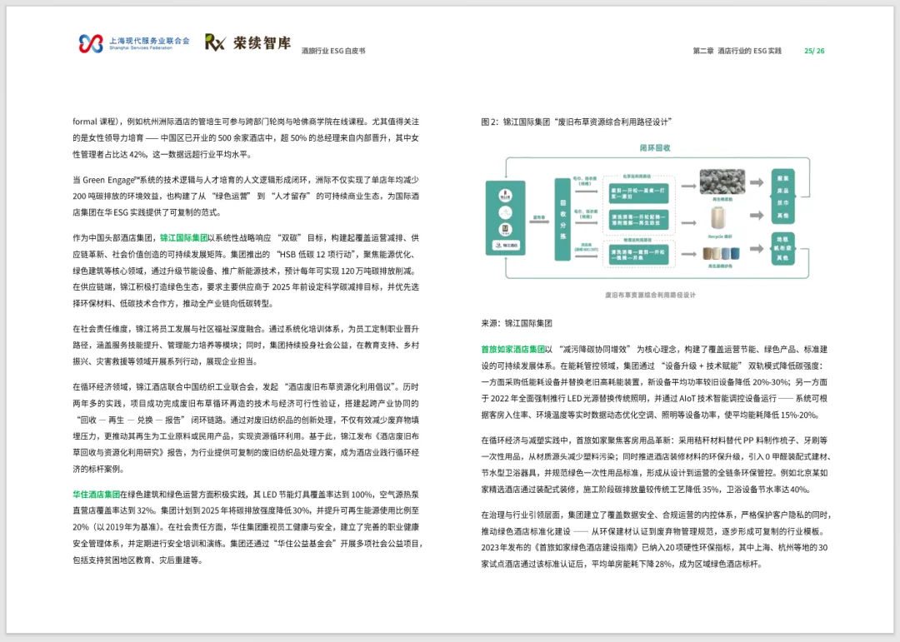Click the hotel brand logos box in diagram
Screen dimensions: 900x642
(505, 218)
